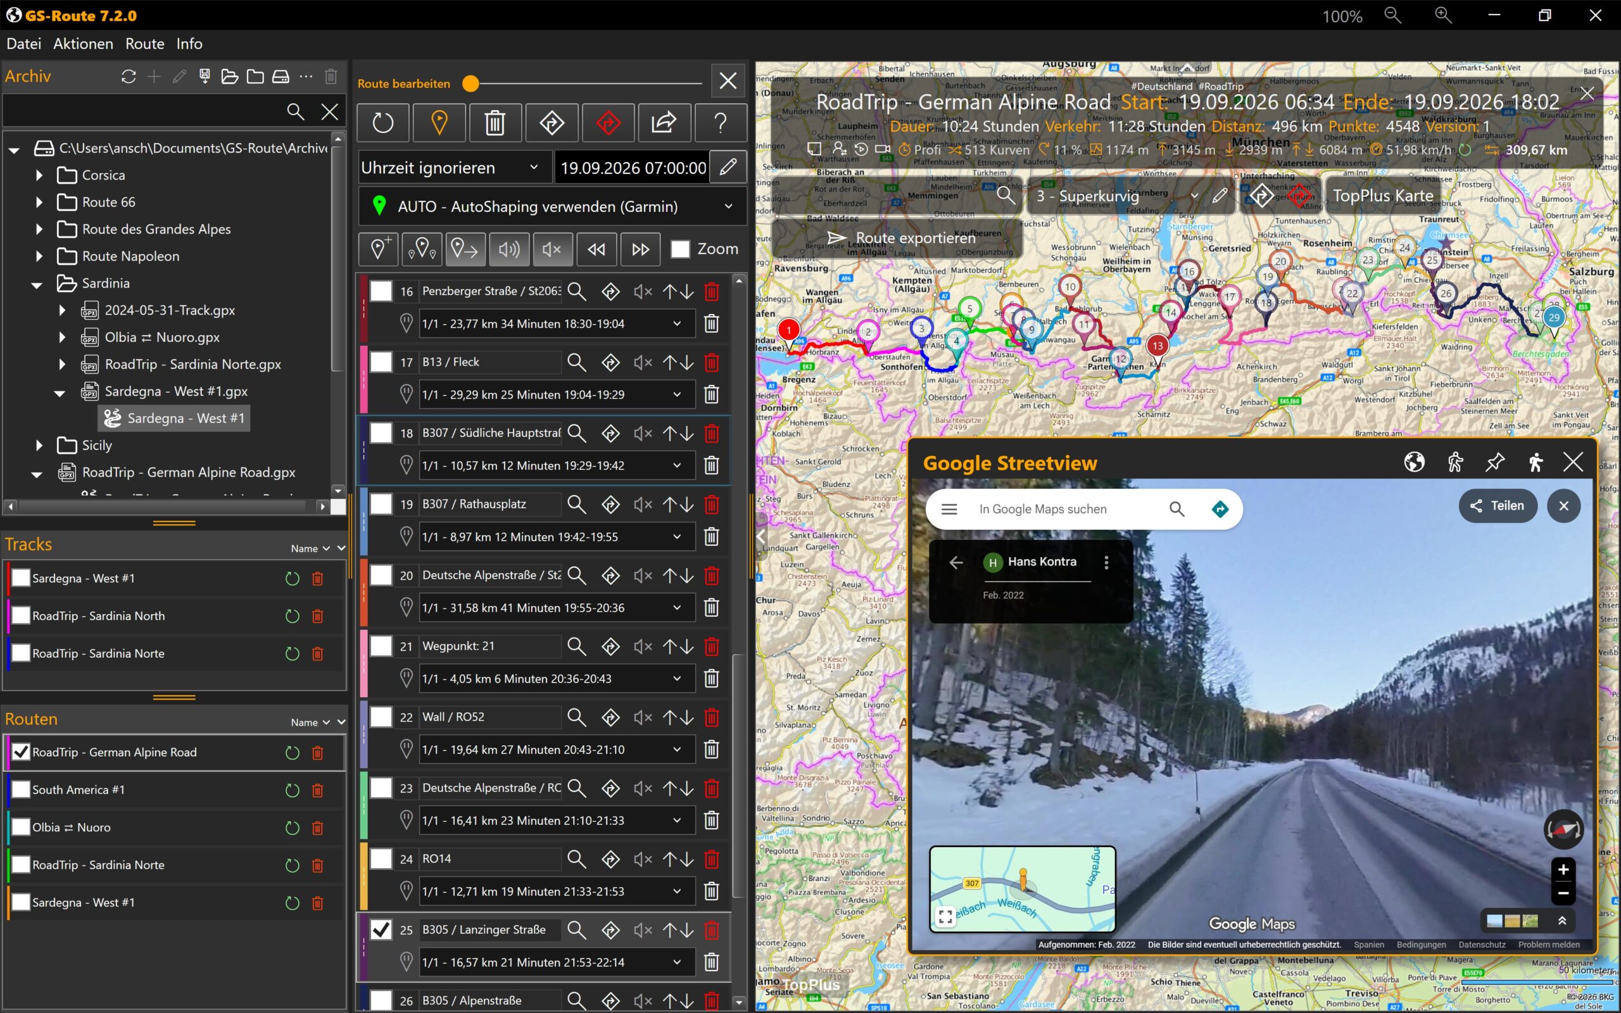Click reload icon for South America #1 route
The height and width of the screenshot is (1013, 1621).
(292, 791)
